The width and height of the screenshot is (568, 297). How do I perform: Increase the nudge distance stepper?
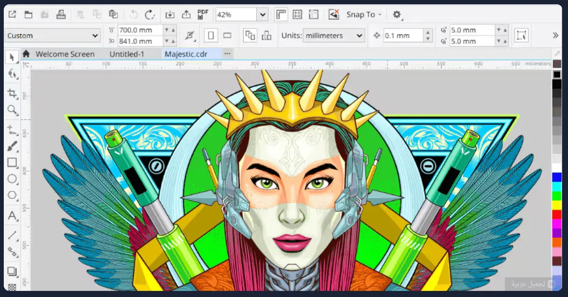pos(428,33)
